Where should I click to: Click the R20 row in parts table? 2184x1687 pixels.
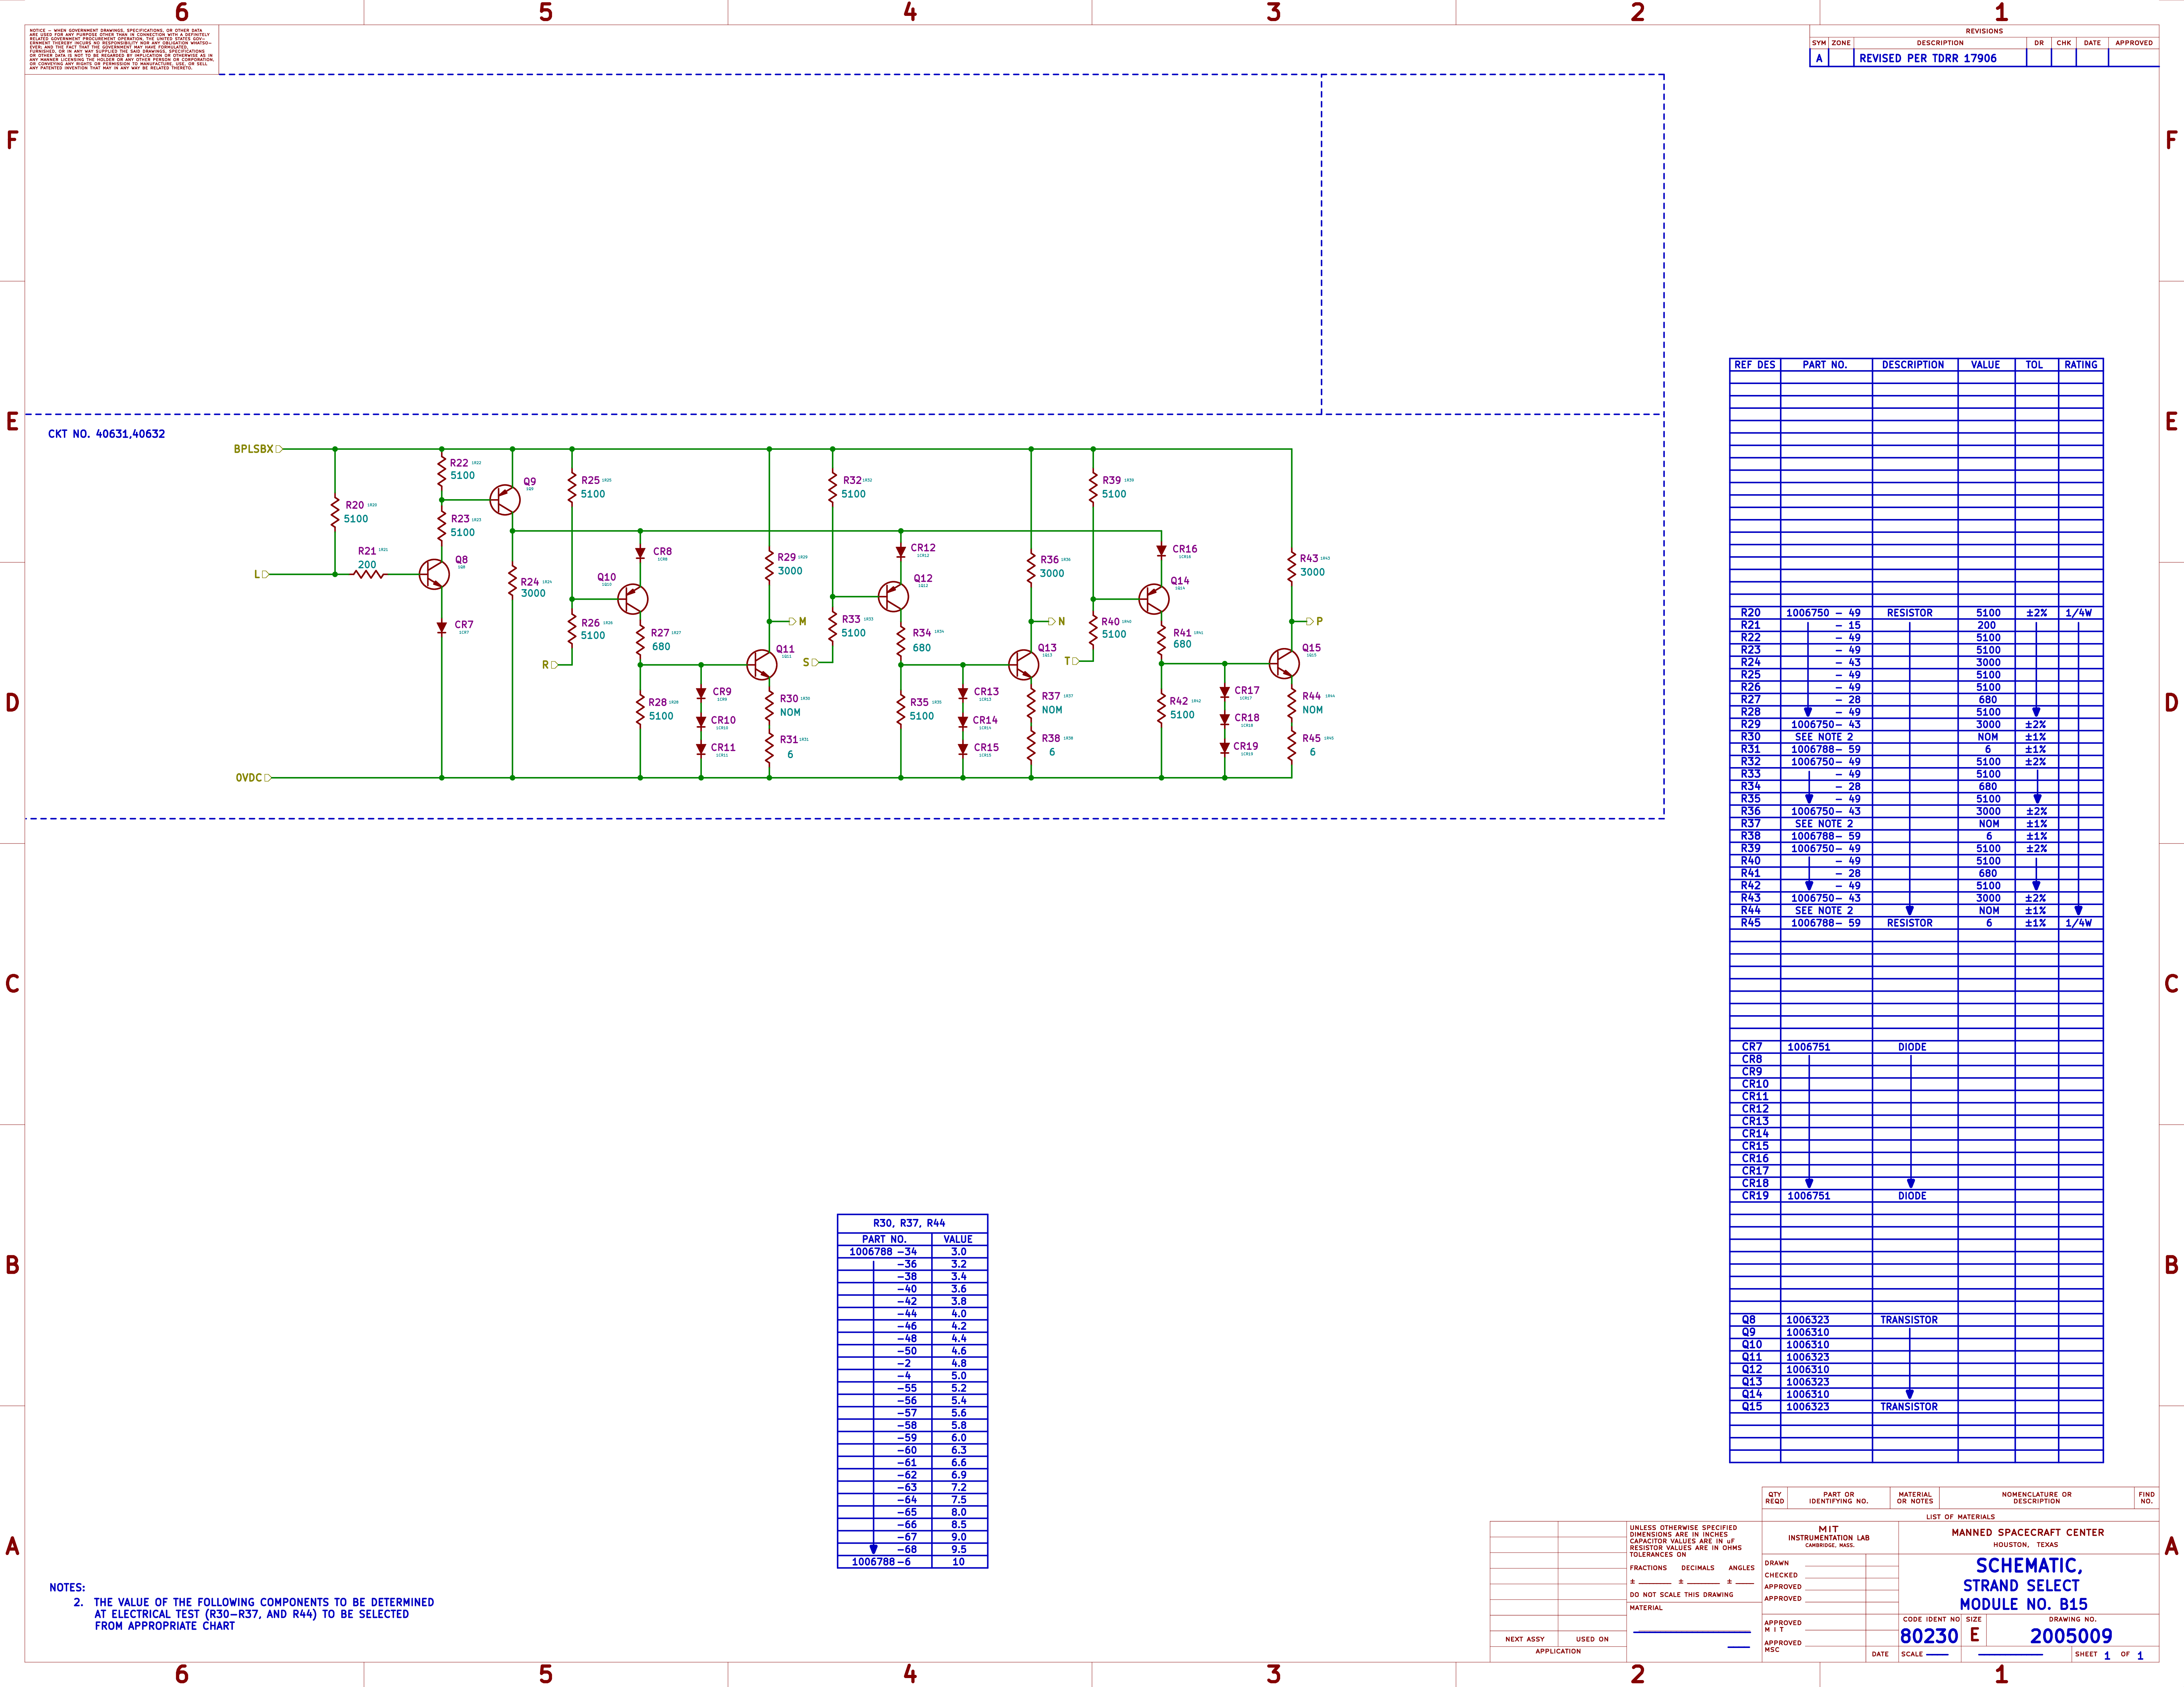click(1751, 613)
